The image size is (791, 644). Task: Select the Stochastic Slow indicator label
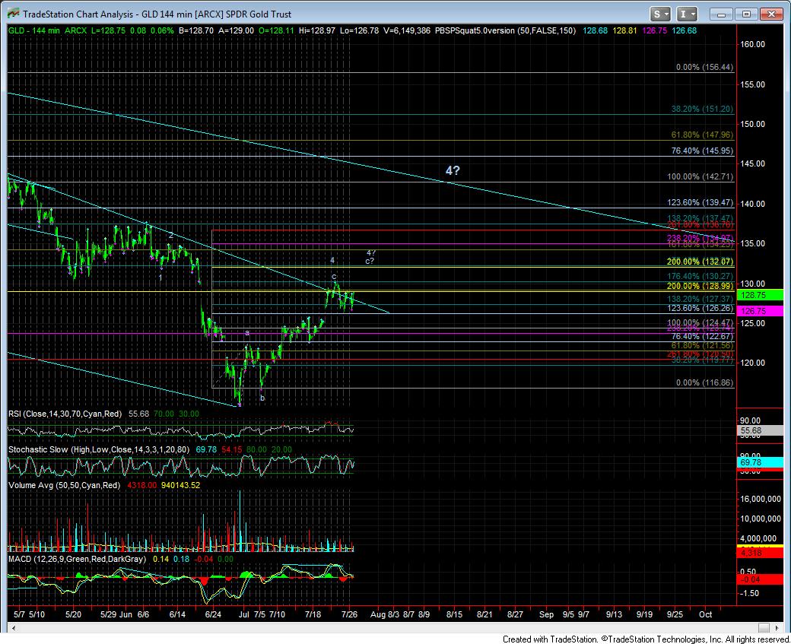click(x=99, y=449)
